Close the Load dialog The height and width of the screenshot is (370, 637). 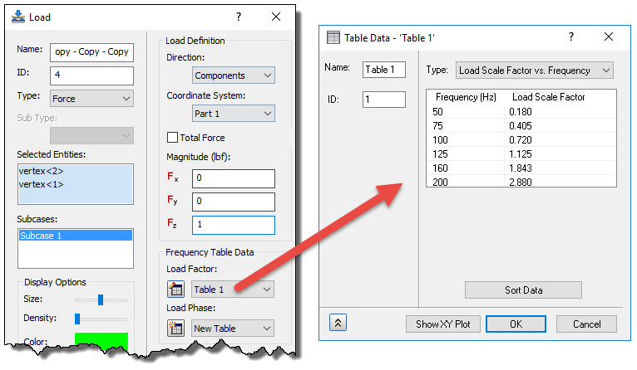pyautogui.click(x=276, y=17)
